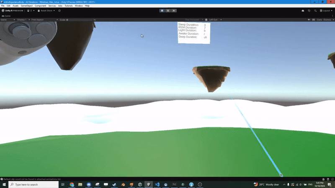Click the Windows taskbar search box
Viewport: 335px width, 188px height.
[33, 184]
